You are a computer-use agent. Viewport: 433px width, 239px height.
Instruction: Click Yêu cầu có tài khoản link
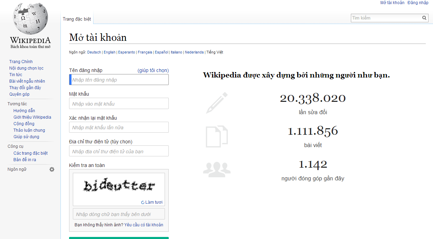144,225
